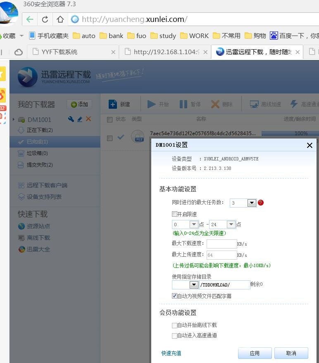Click the browser back arrow
This screenshot has width=319, height=363.
pos(30,19)
